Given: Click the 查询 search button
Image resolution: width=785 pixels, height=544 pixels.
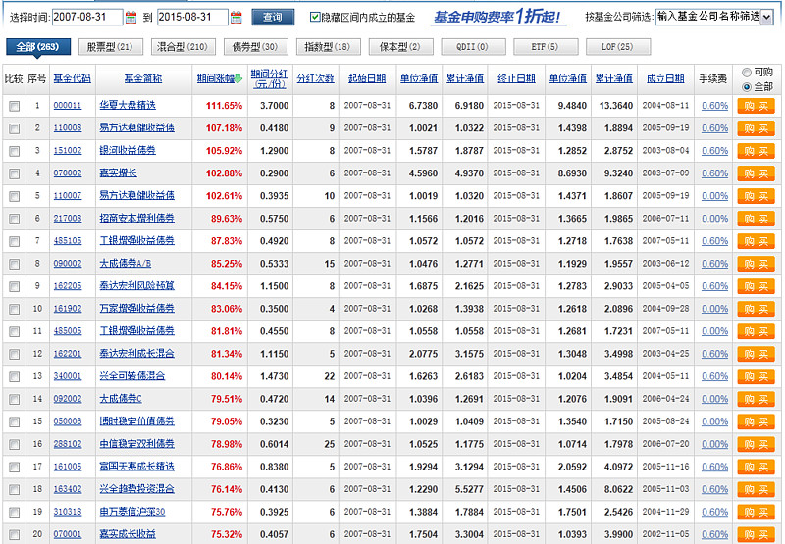Looking at the screenshot, I should coord(273,17).
